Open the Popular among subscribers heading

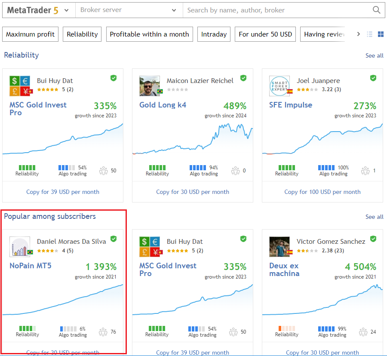coord(50,216)
